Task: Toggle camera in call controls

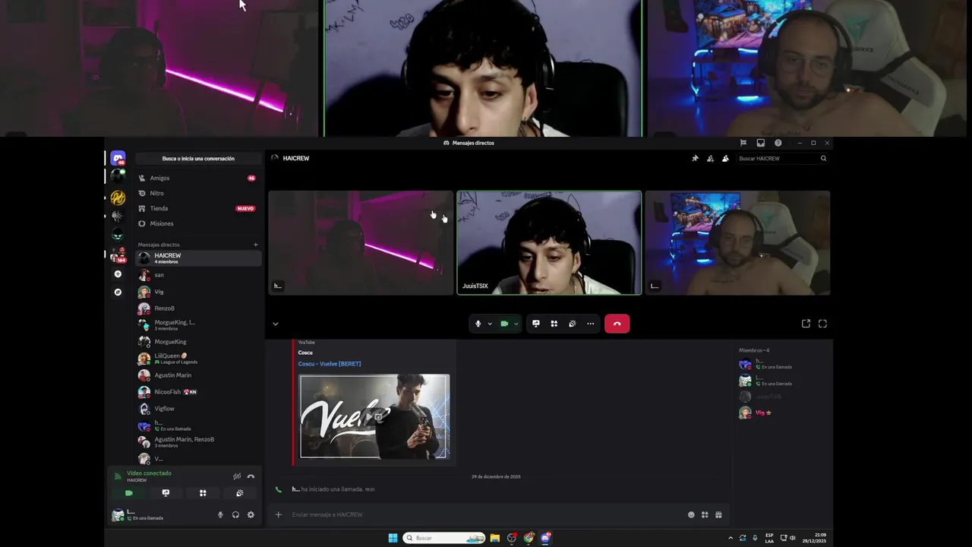Action: click(504, 324)
